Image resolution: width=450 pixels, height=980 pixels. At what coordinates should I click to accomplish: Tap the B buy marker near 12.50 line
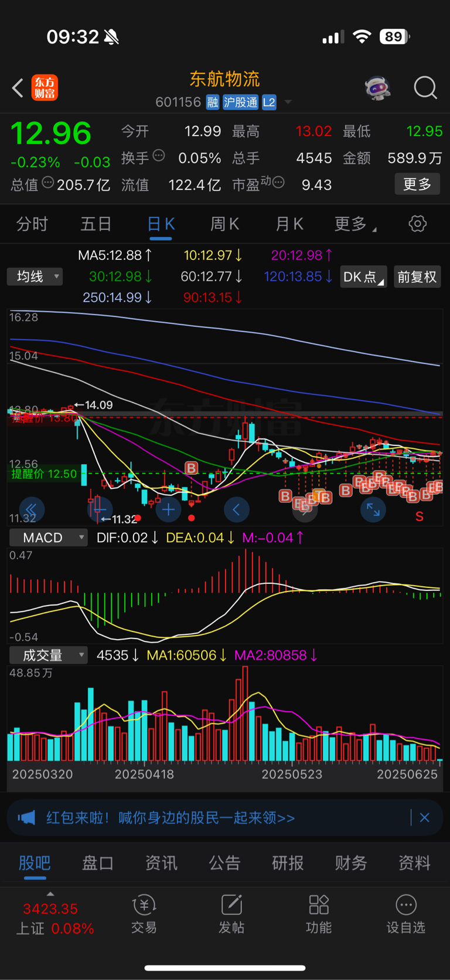191,468
